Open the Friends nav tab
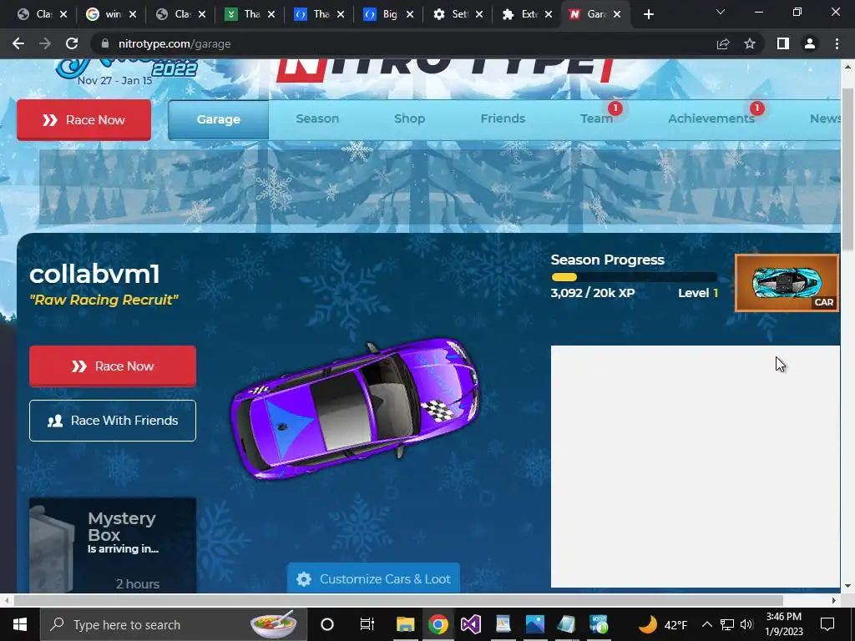Screen dimensions: 855x641 [x=503, y=119]
